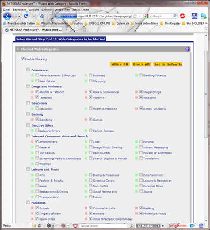Viewport: 210px width, 230px height.
Task: Click the Adblock Plus ABP icon
Action: pyautogui.click(x=182, y=16)
